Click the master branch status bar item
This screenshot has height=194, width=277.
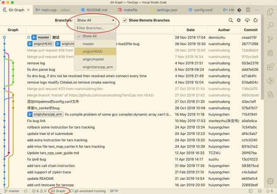coord(12,191)
